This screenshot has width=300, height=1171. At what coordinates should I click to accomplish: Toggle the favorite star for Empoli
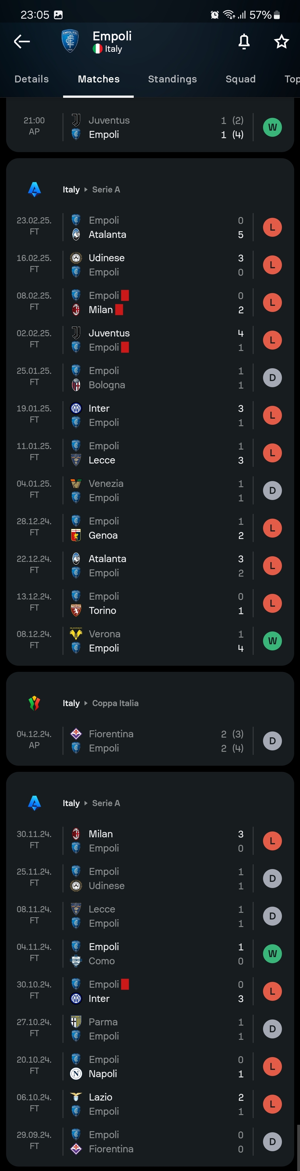coord(281,42)
